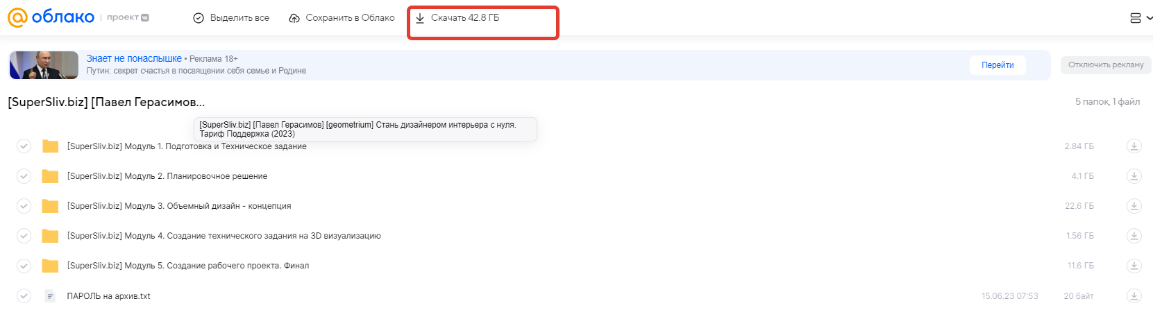Click the folder icon of Модуль 3
The width and height of the screenshot is (1153, 326).
click(x=50, y=206)
